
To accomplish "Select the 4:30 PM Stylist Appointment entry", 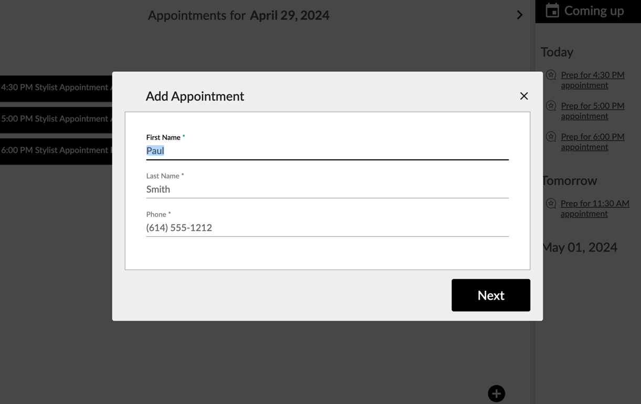I will 56,88.
